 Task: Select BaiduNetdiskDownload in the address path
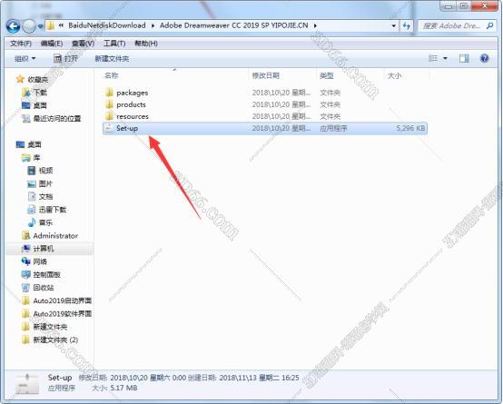click(107, 25)
